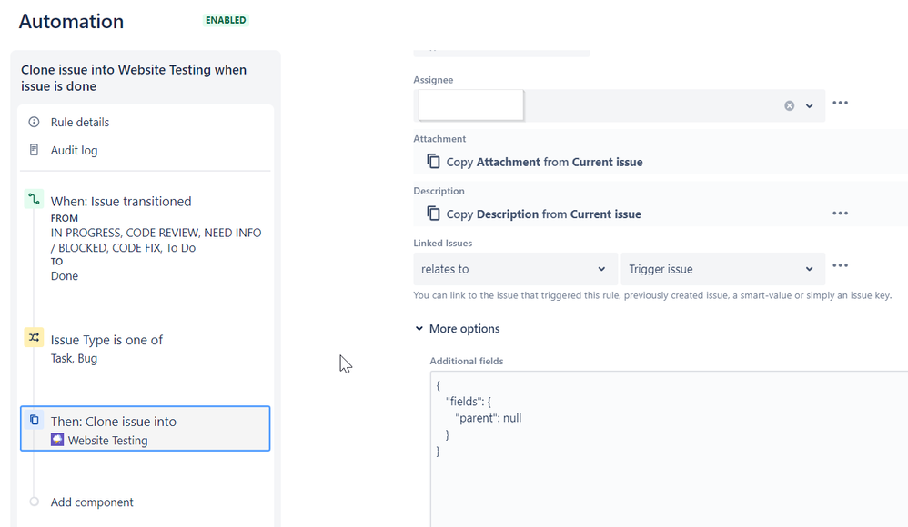Open the relates to link type dropdown
This screenshot has height=527, width=908.
click(x=515, y=269)
